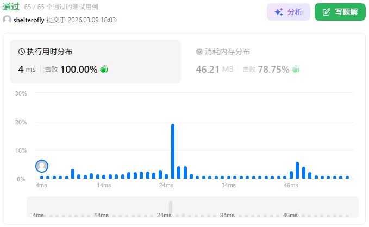Viewport: 369px width, 227px height.
Task: Click the clock icon beside 执行用时分布
Action: point(22,52)
